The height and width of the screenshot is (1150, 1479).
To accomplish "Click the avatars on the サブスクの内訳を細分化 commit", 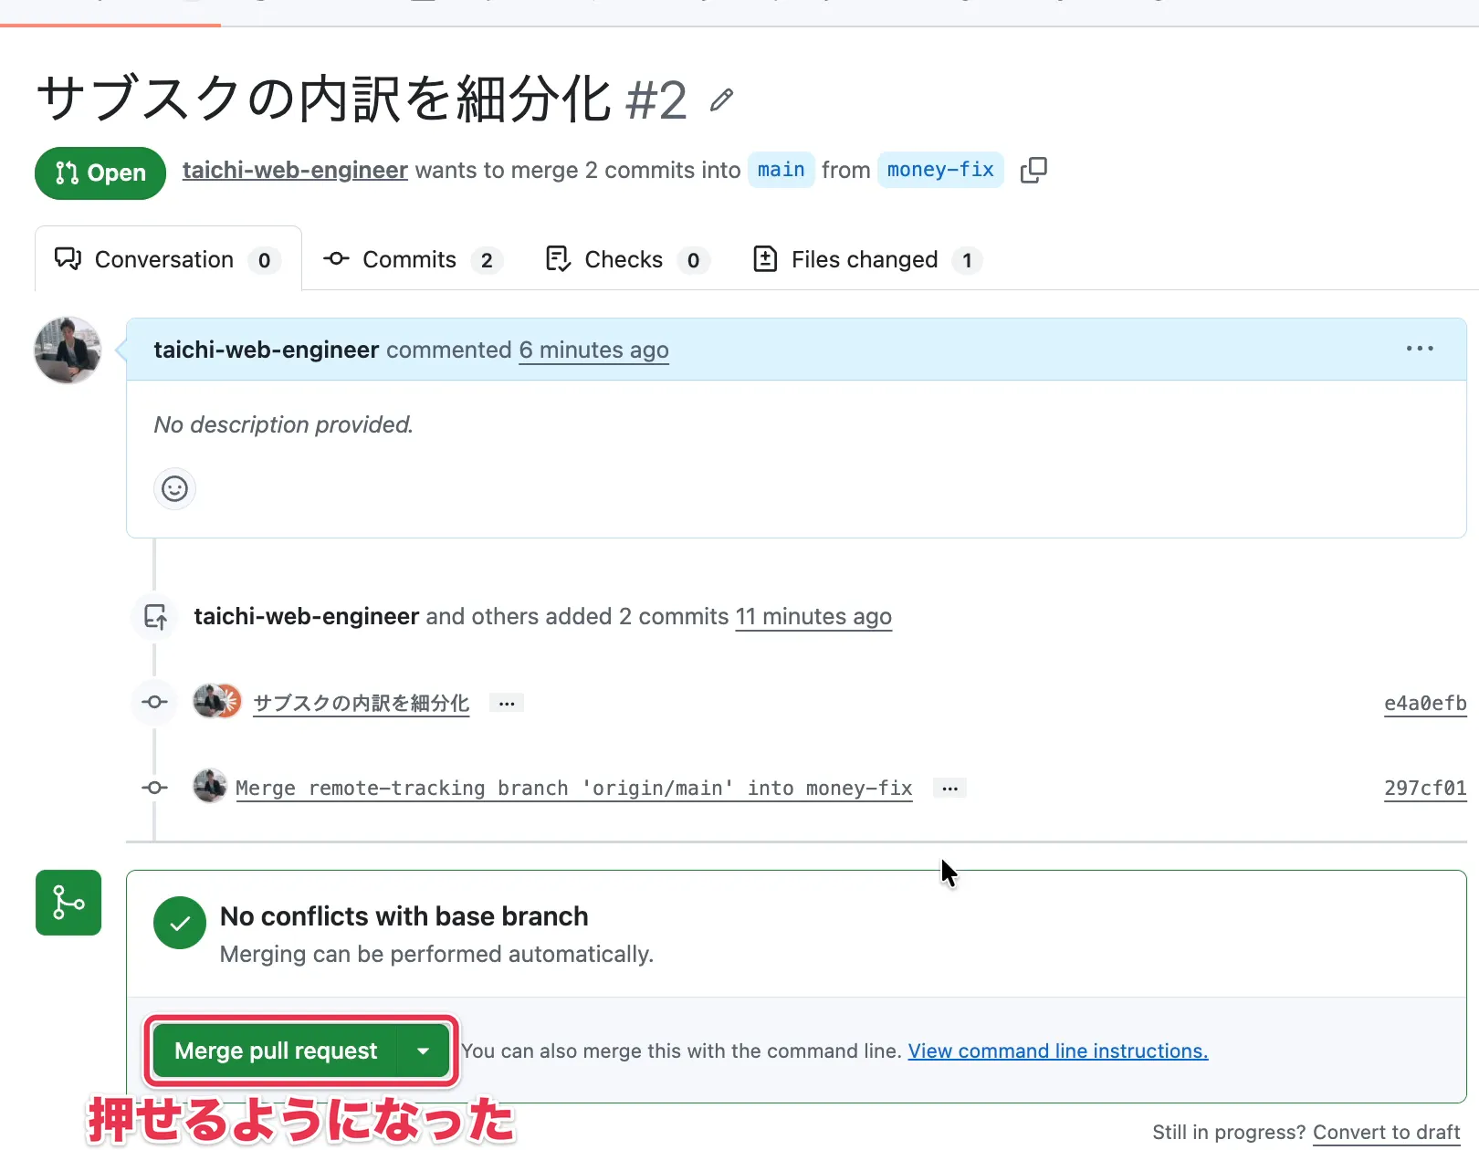I will (217, 701).
